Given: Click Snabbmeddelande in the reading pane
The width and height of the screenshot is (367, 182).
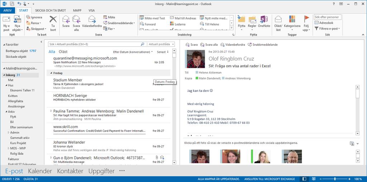Looking at the screenshot, I should (x=263, y=45).
